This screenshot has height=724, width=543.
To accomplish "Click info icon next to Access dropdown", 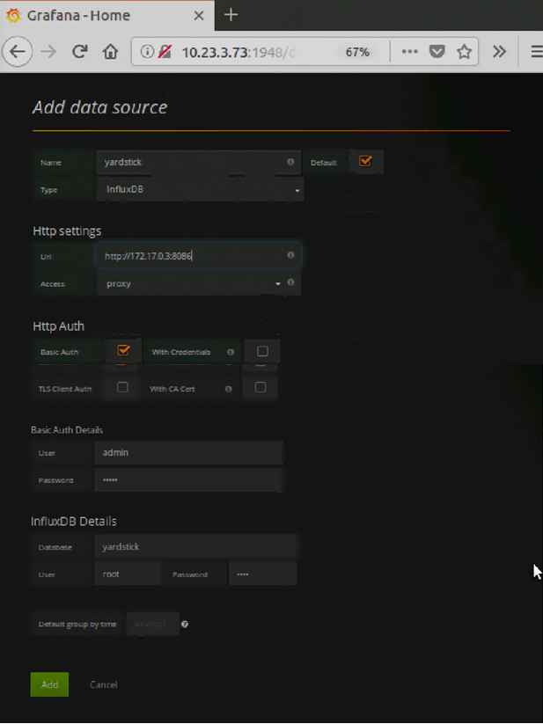I will coord(290,282).
